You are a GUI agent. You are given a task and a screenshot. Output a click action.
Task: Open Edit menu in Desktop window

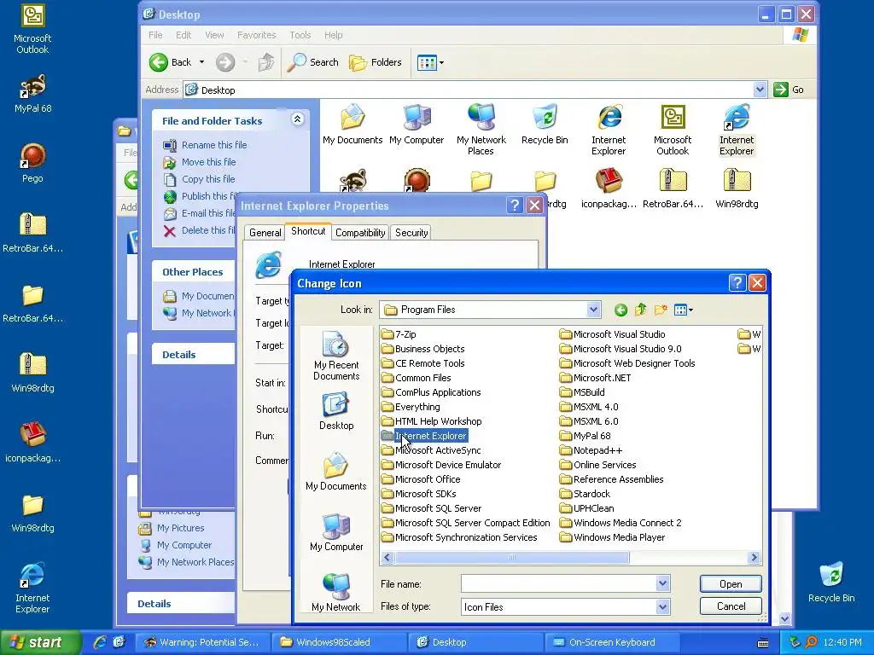coord(184,35)
